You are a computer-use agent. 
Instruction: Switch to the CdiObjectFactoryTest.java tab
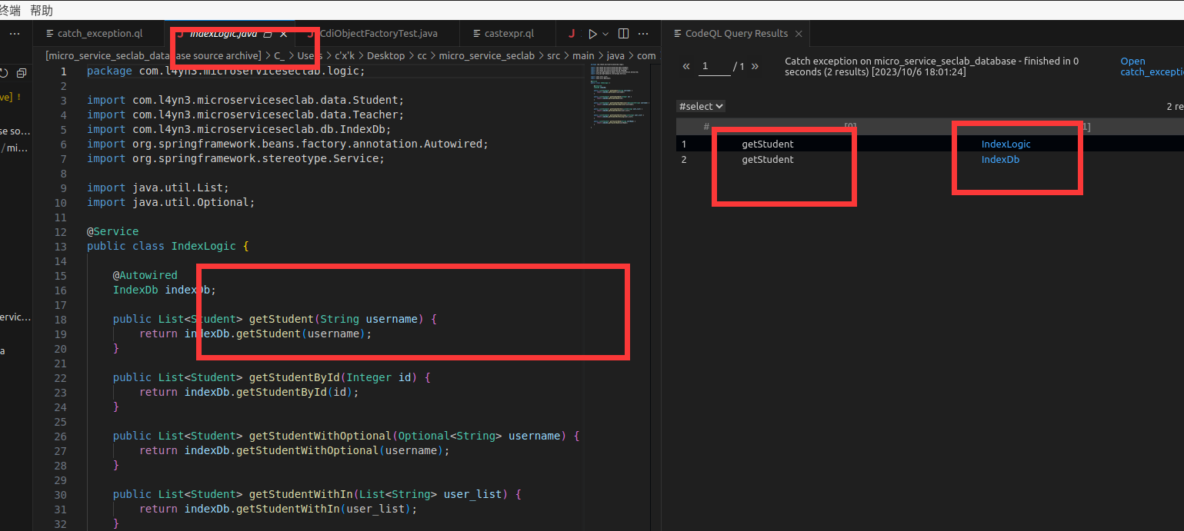[x=378, y=34]
